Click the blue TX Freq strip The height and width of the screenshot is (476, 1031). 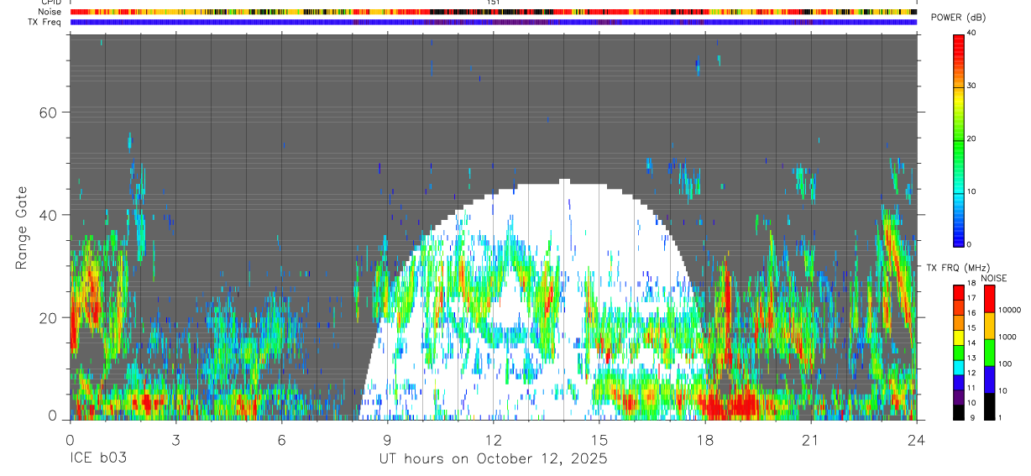[x=493, y=22]
